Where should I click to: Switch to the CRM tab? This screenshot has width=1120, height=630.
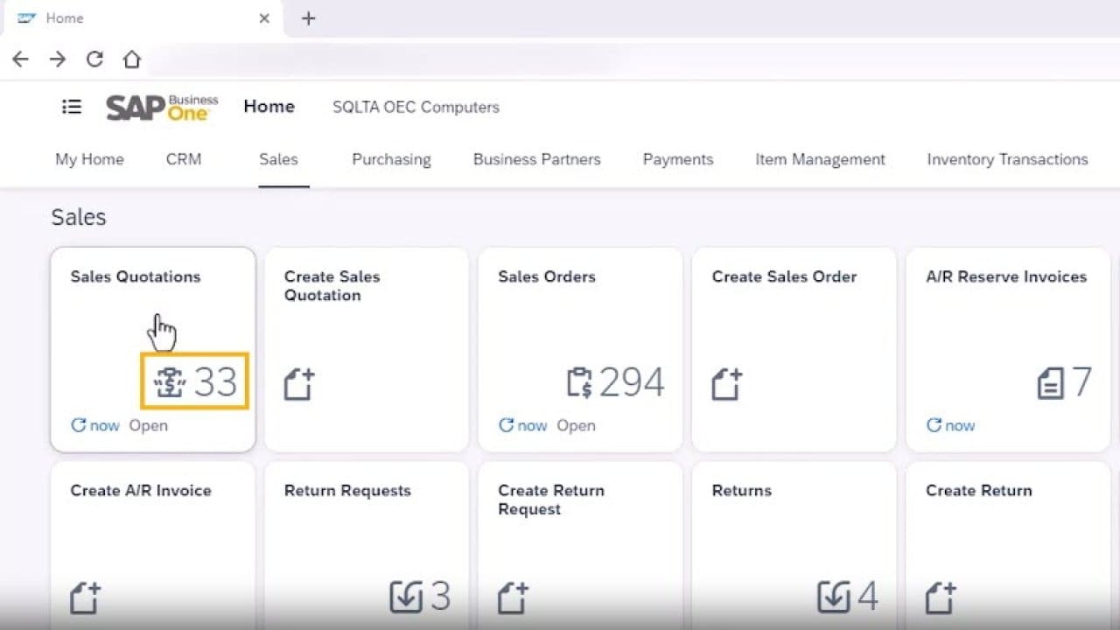point(184,159)
